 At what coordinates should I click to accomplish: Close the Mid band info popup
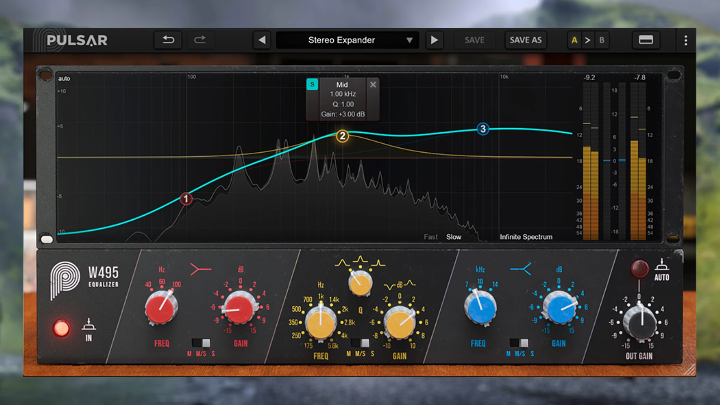point(373,84)
